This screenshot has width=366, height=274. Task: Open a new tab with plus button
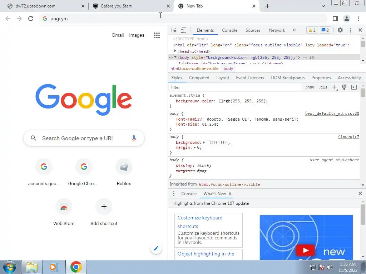pos(267,6)
